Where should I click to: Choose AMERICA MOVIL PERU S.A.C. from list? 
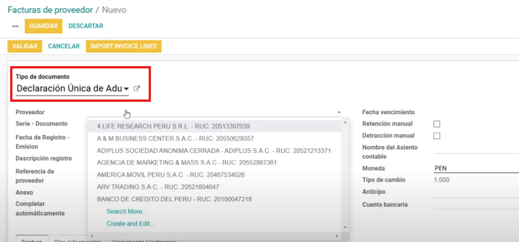pos(171,175)
